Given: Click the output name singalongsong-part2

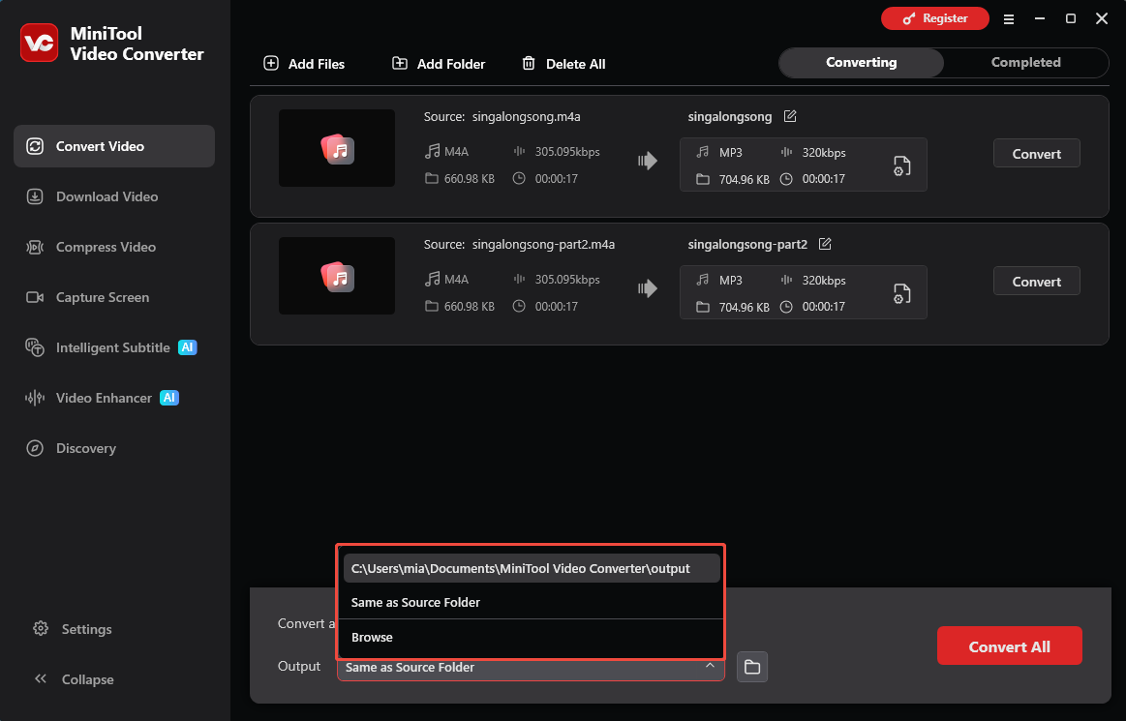Looking at the screenshot, I should tap(747, 244).
